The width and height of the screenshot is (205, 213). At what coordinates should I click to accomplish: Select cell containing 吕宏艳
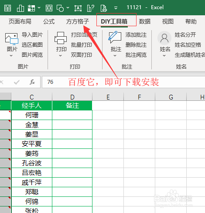tap(32, 173)
